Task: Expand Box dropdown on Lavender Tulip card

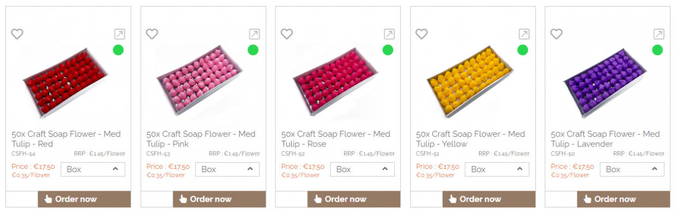Action: pos(632,169)
